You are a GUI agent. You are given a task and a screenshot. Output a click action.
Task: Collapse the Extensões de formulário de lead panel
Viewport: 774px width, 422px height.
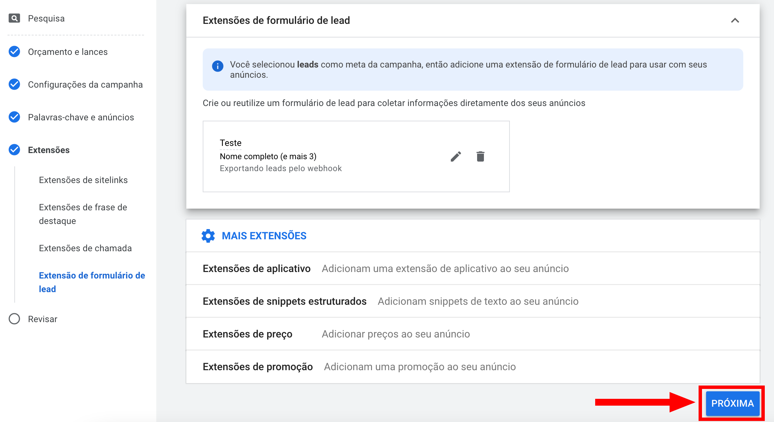pyautogui.click(x=735, y=20)
